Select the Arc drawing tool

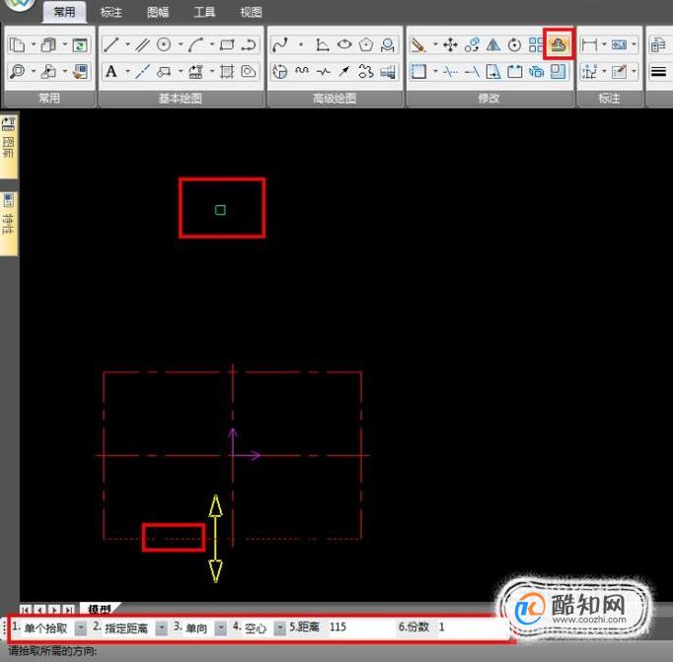point(195,44)
